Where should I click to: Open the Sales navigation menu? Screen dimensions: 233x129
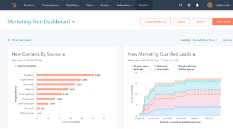tap(90, 5)
